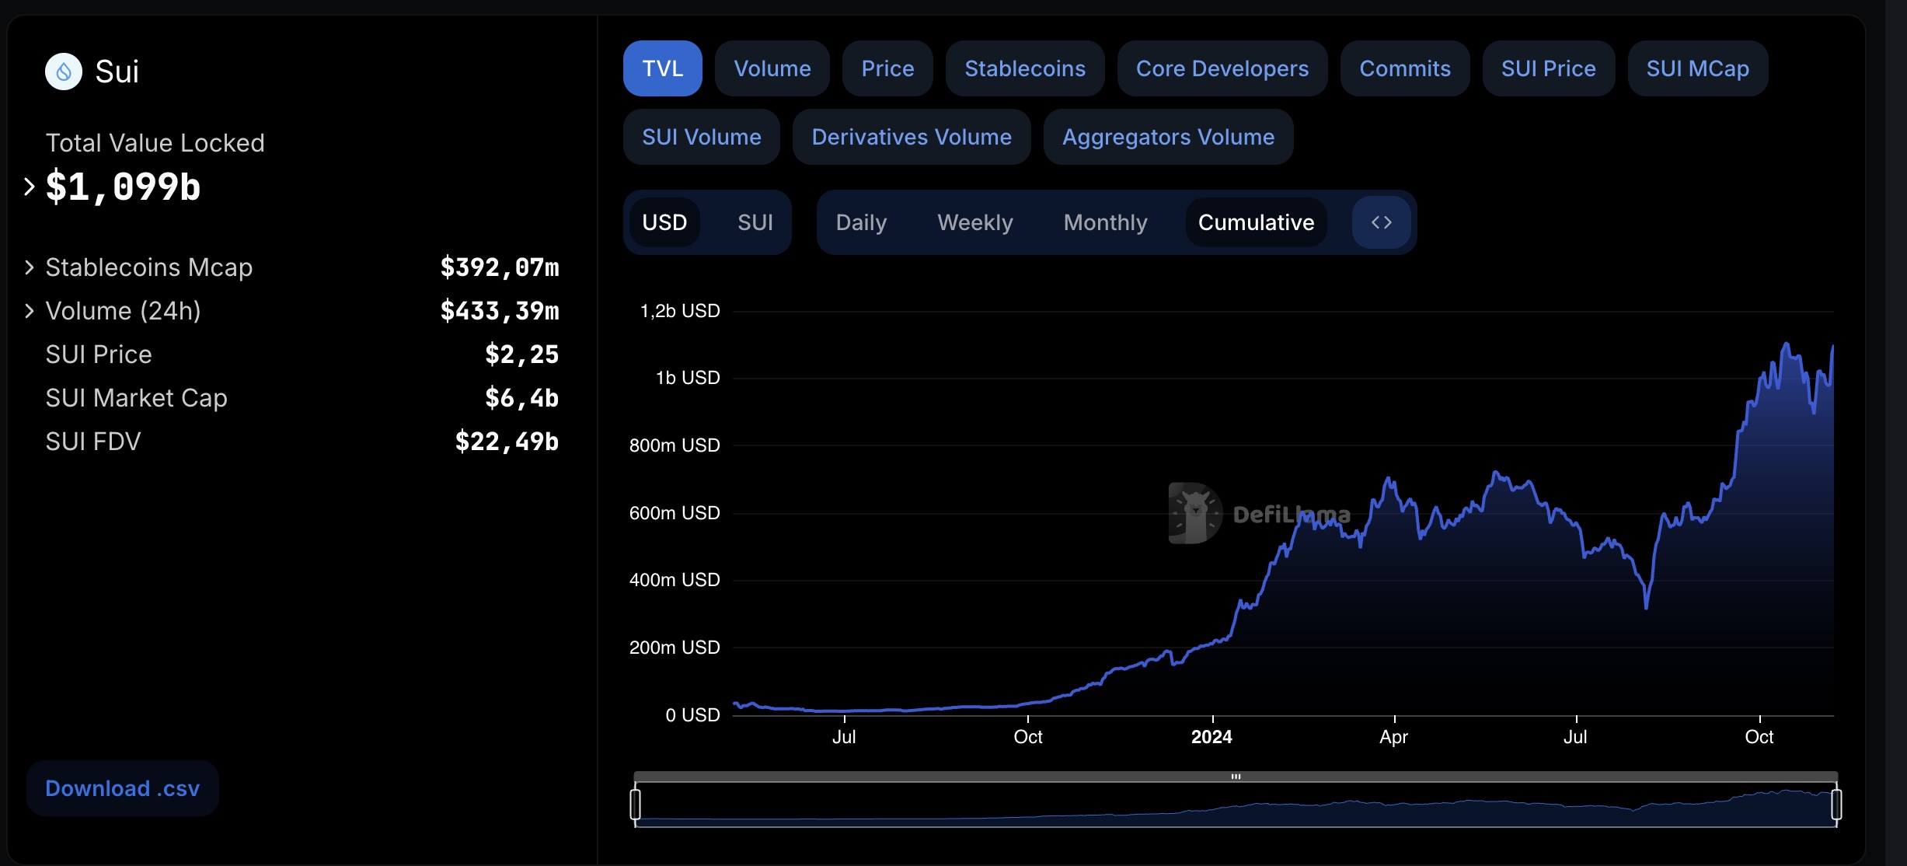Select USD denomination
This screenshot has width=1907, height=866.
pyautogui.click(x=664, y=222)
